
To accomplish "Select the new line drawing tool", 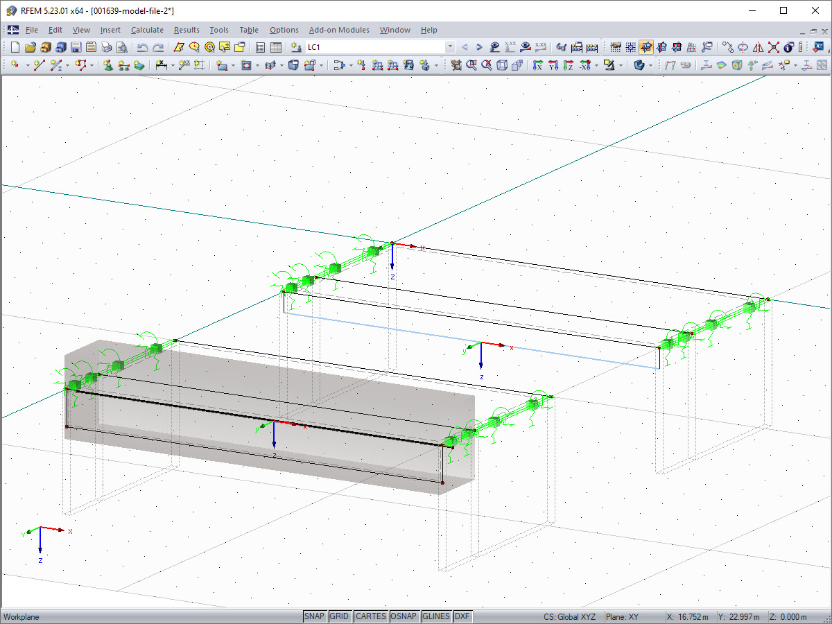I will (x=40, y=65).
